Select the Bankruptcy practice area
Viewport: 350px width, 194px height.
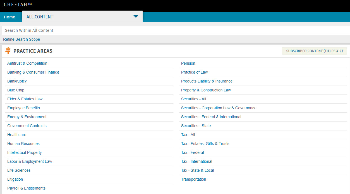[17, 81]
